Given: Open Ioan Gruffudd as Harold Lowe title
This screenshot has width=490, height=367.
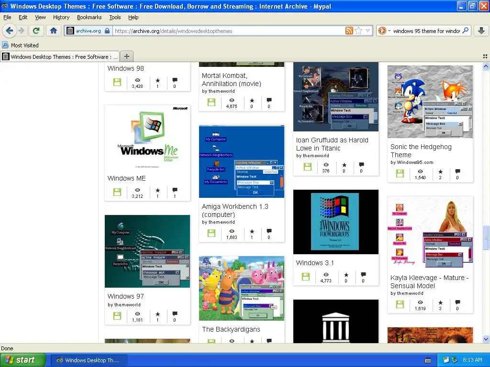Looking at the screenshot, I should [332, 144].
